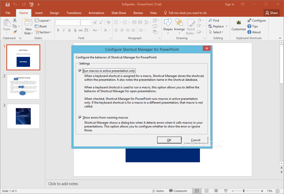Center text in Paragraph group
Image resolution: width=284 pixels, height=194 pixels.
(x=122, y=30)
